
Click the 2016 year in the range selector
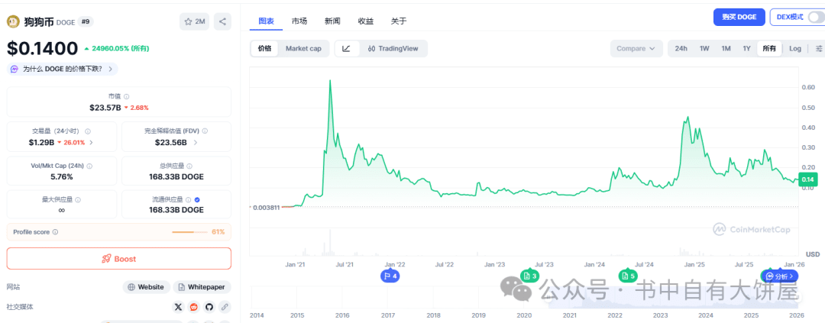tap(342, 315)
